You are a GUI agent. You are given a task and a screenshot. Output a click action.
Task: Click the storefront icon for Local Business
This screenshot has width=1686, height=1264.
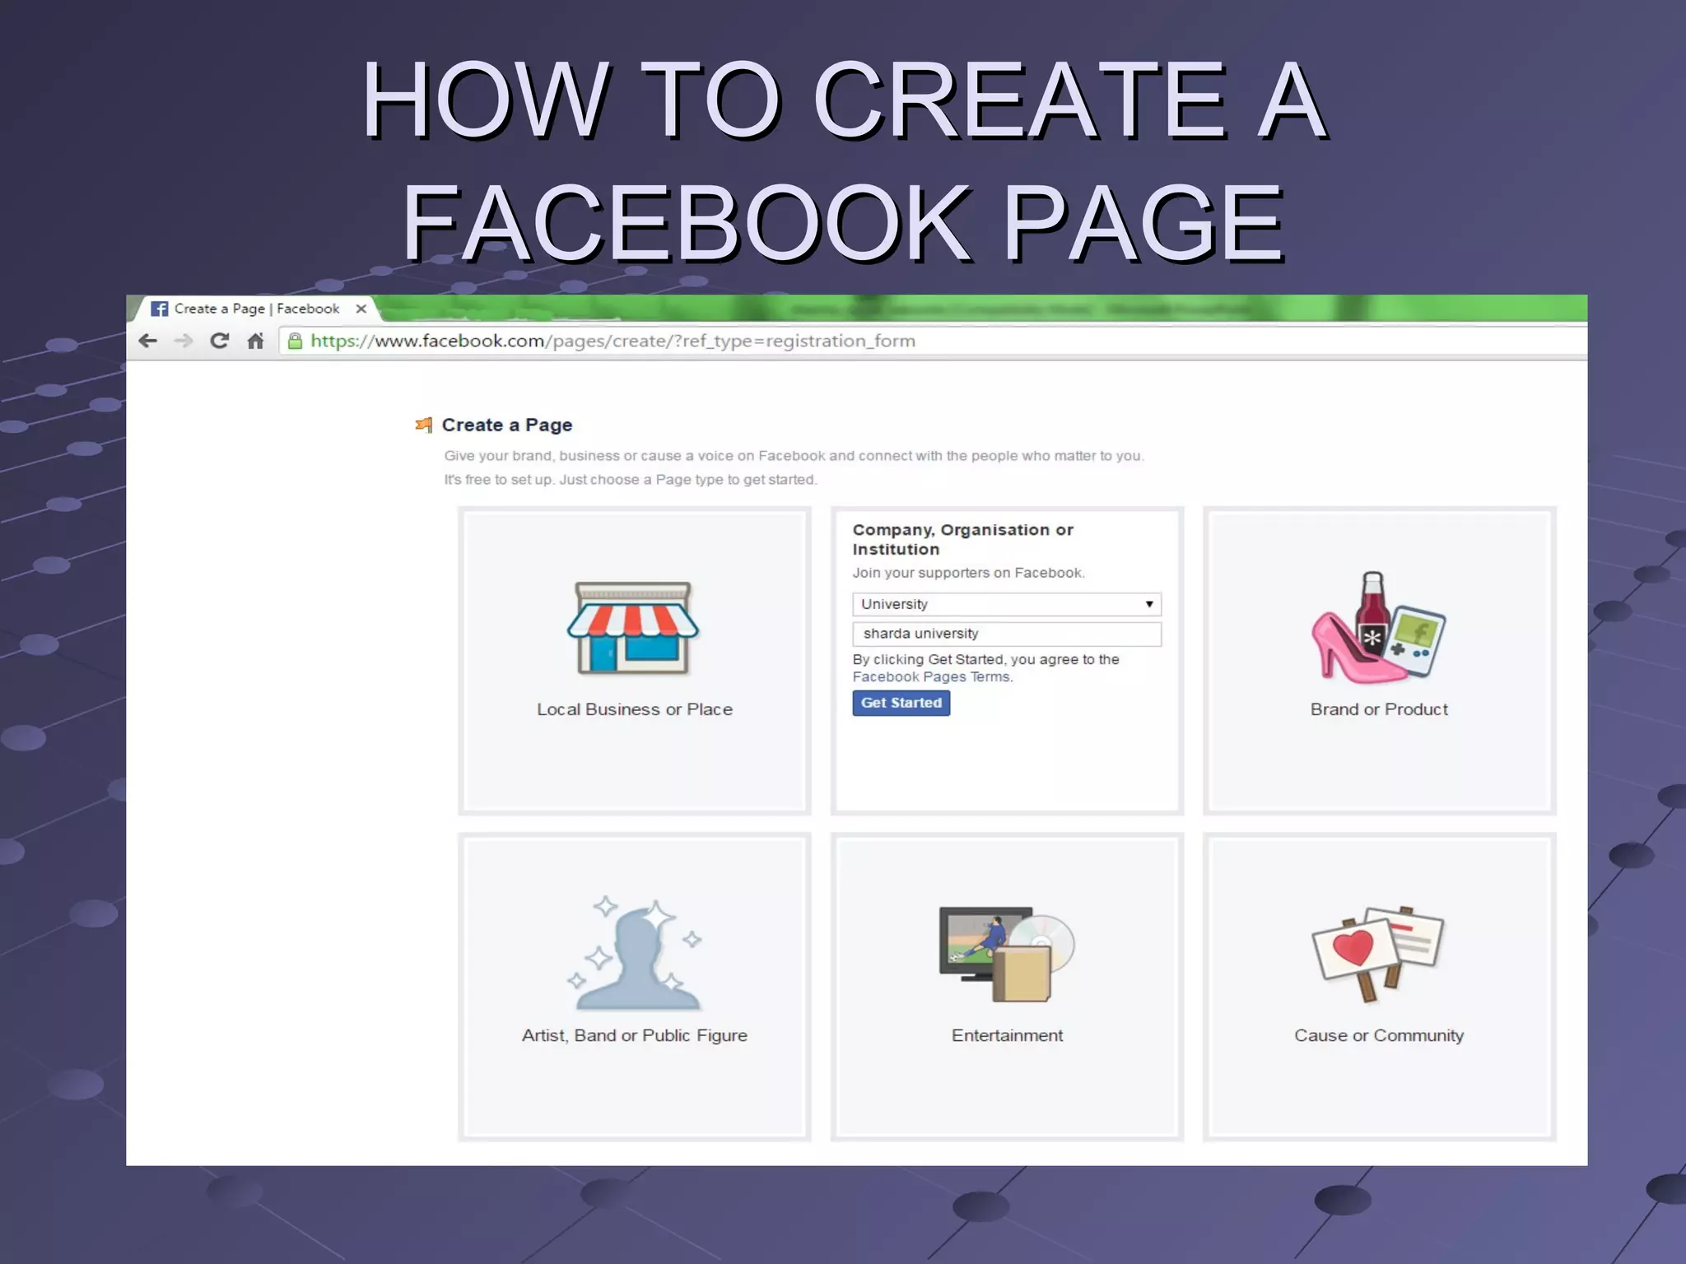click(x=633, y=628)
